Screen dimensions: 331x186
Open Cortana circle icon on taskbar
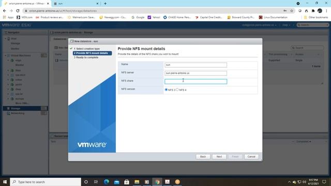pyautogui.click(x=86, y=182)
